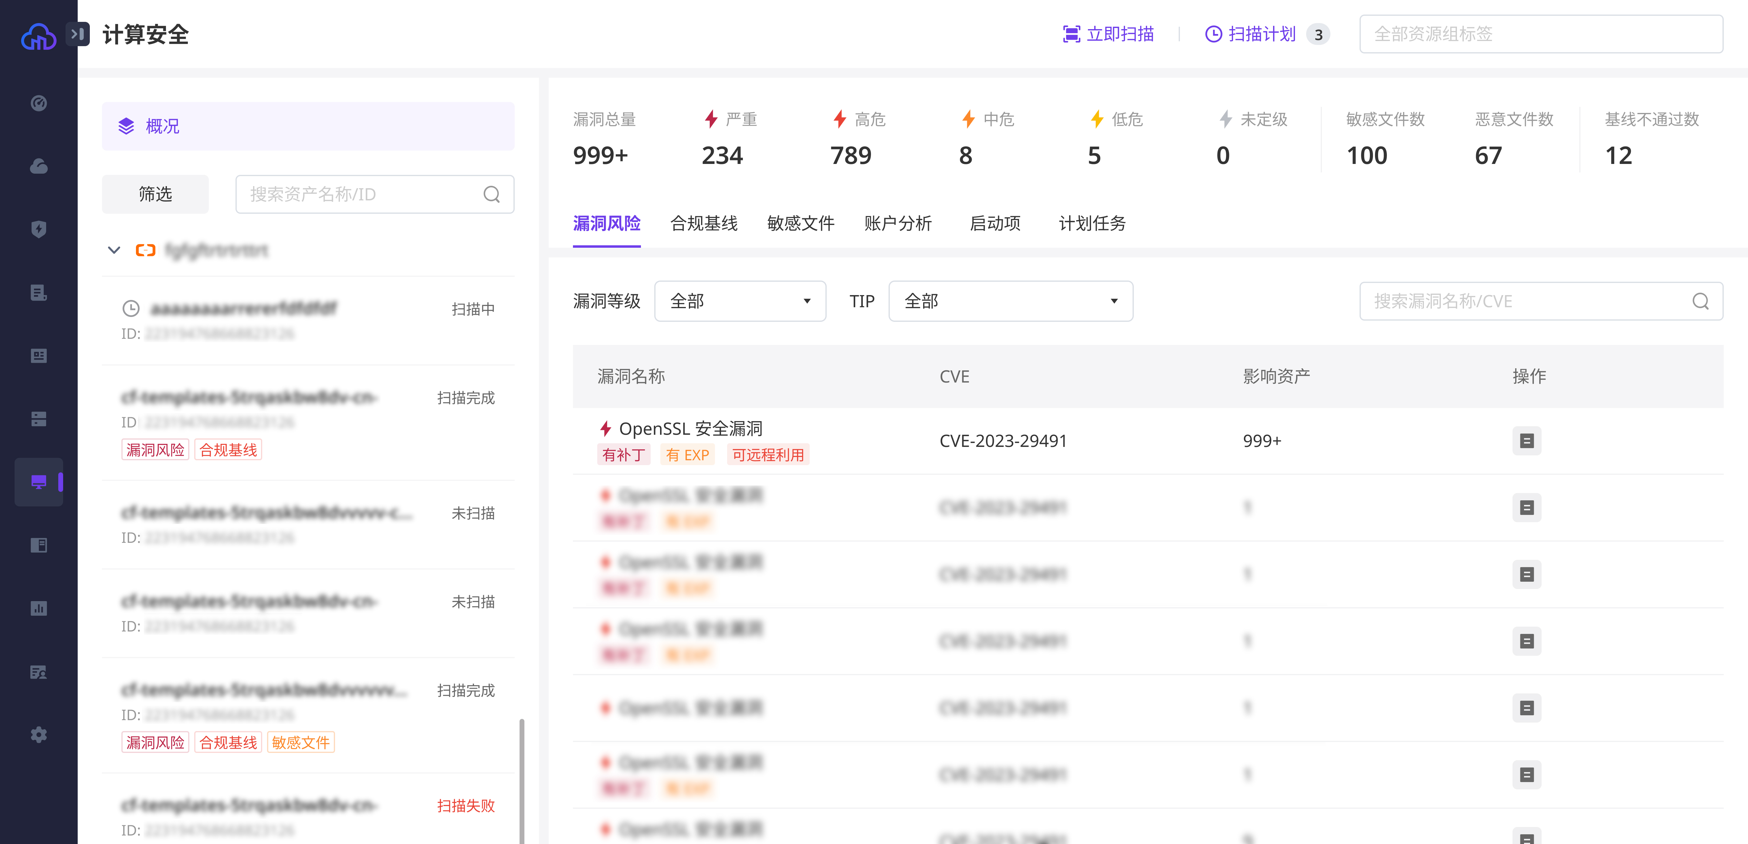Switch to the 计划任务 tab
The height and width of the screenshot is (844, 1748).
tap(1092, 223)
